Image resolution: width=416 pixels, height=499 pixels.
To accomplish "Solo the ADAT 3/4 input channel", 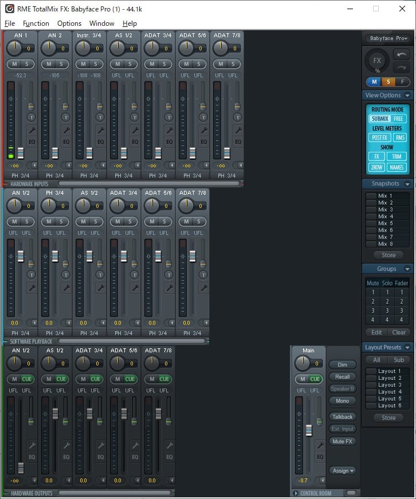I will tap(164, 64).
